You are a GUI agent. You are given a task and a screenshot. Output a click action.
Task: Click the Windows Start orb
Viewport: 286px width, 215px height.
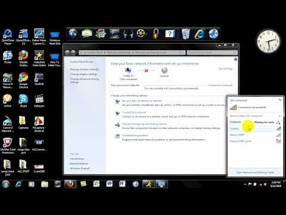[x=6, y=184]
